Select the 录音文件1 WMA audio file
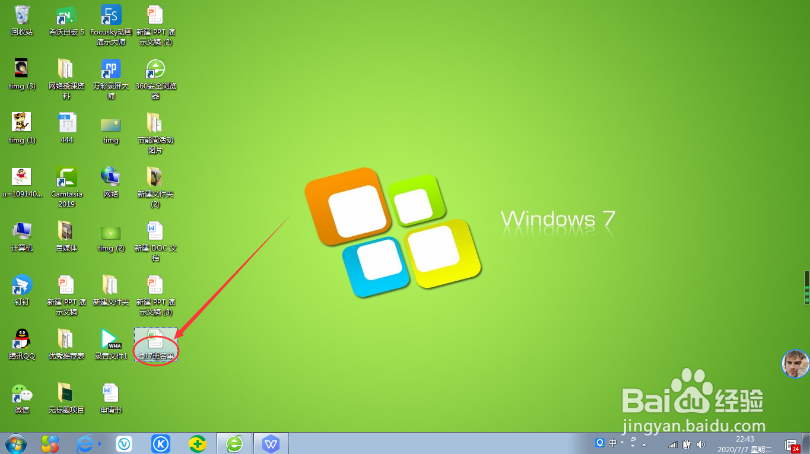This screenshot has width=810, height=454. (111, 344)
